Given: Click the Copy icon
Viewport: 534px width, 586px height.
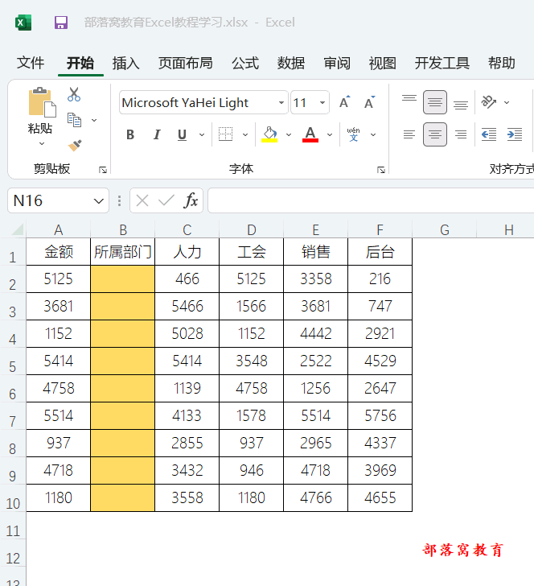Looking at the screenshot, I should [x=74, y=120].
